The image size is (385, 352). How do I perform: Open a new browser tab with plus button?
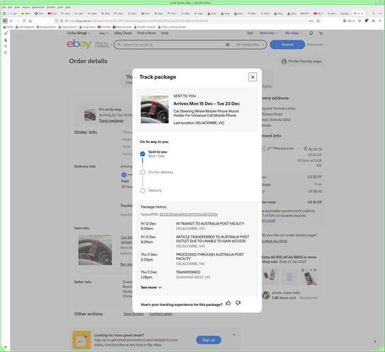pos(374,13)
